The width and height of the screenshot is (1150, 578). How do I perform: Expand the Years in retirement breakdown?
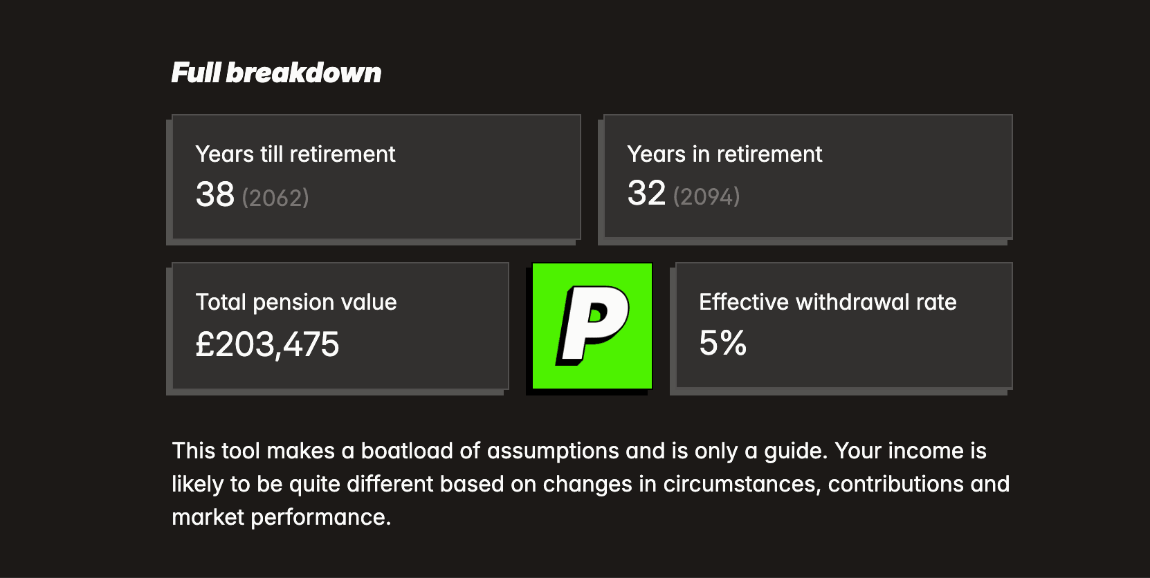coord(807,177)
